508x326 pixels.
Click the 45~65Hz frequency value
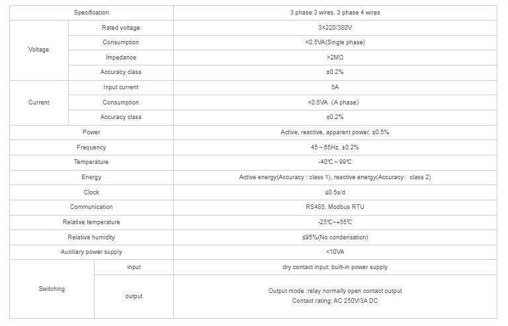tap(335, 147)
